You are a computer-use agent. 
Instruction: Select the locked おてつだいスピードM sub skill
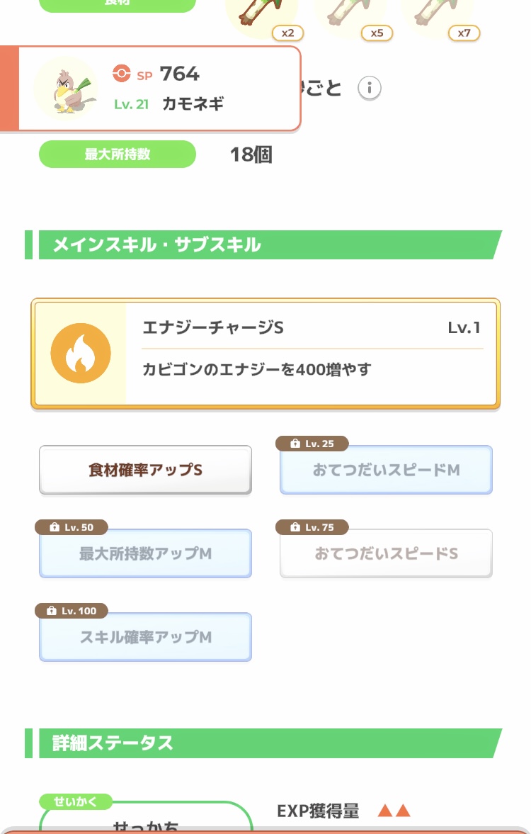[386, 470]
